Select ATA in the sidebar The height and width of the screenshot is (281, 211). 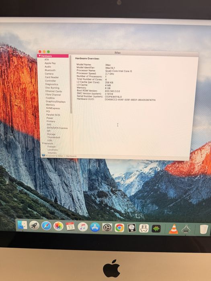pos(47,59)
